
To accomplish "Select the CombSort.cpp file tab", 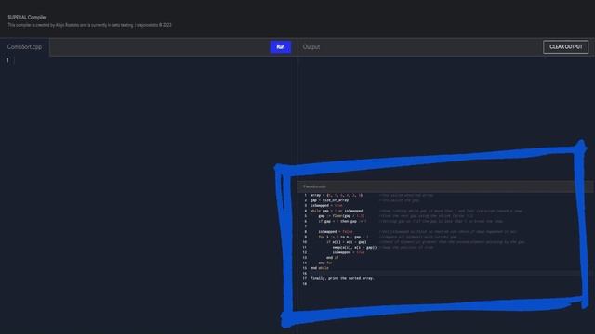I will [24, 47].
